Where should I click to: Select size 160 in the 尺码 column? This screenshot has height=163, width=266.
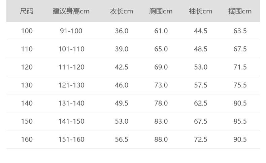[x=27, y=139]
